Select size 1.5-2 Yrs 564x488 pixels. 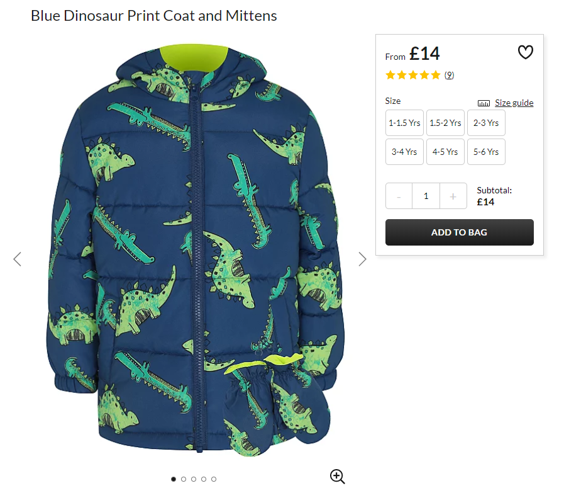pyautogui.click(x=445, y=123)
